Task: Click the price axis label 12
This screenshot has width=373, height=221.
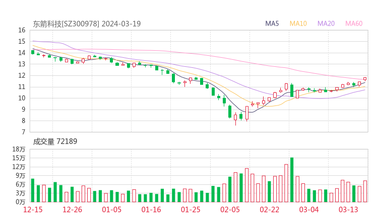Action: pyautogui.click(x=22, y=75)
